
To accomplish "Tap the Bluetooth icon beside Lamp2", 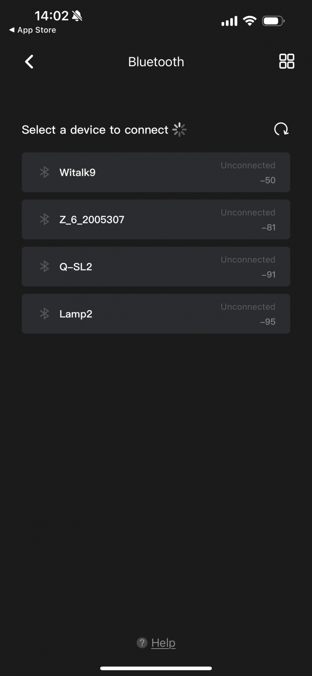I will pos(44,314).
